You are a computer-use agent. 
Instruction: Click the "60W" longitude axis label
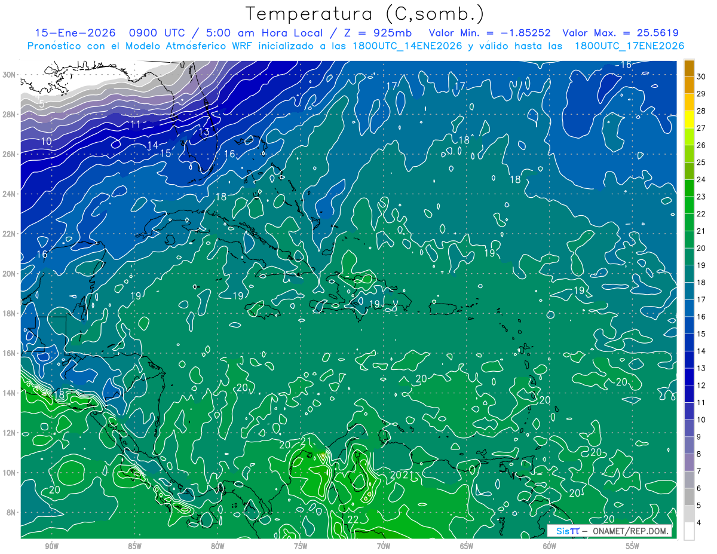point(550,546)
